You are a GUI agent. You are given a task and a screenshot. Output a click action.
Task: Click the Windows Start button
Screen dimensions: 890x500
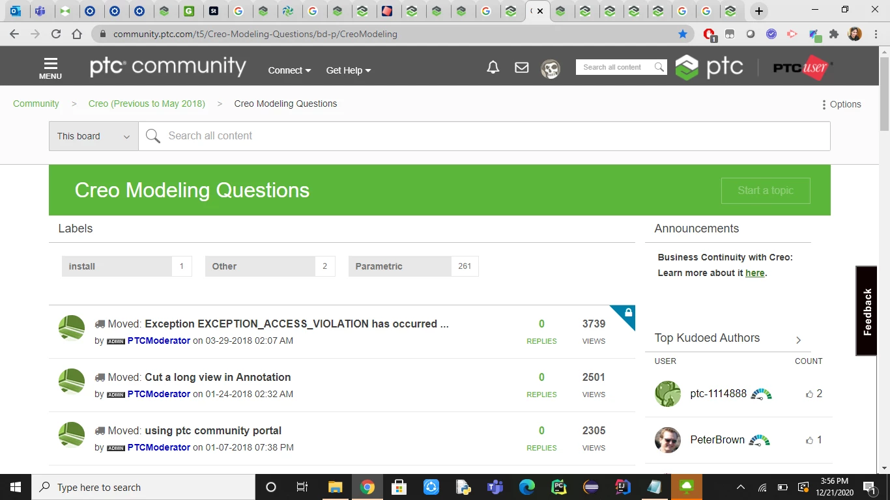pyautogui.click(x=15, y=487)
